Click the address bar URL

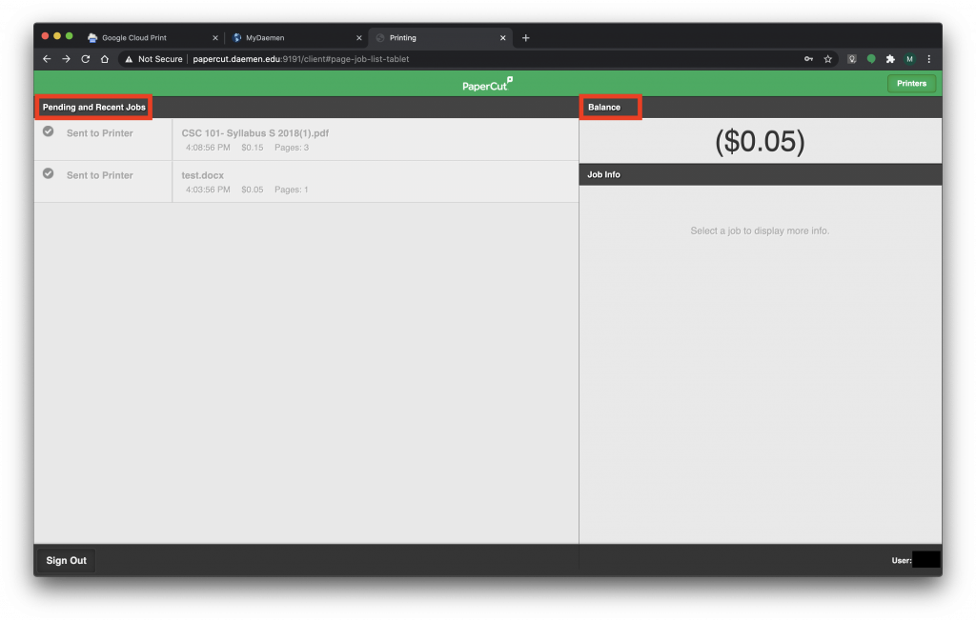(300, 59)
